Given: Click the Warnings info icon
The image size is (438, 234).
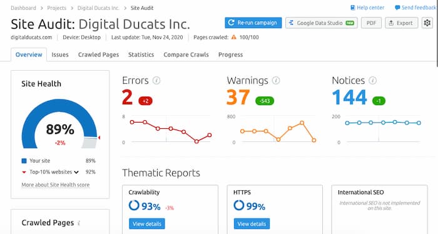Looking at the screenshot, I should pos(276,81).
